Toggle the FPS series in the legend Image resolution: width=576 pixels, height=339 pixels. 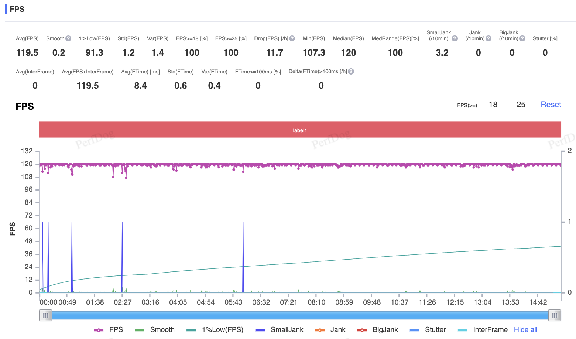109,330
